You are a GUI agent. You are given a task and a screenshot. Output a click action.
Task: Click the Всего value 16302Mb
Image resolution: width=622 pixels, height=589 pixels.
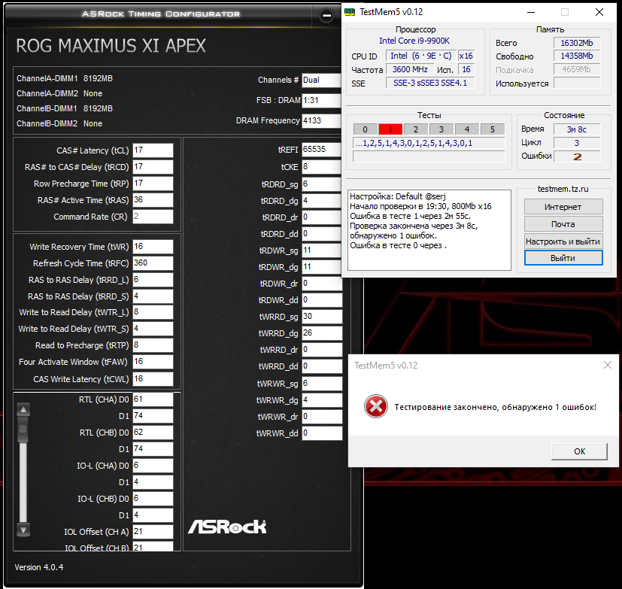pyautogui.click(x=577, y=43)
